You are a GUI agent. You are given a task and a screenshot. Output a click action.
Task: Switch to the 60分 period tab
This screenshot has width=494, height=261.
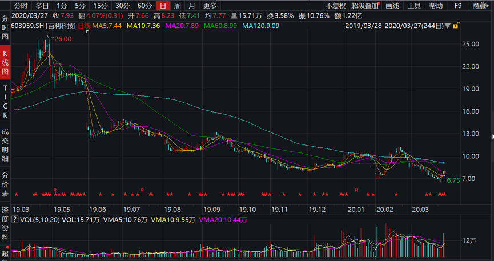point(144,6)
